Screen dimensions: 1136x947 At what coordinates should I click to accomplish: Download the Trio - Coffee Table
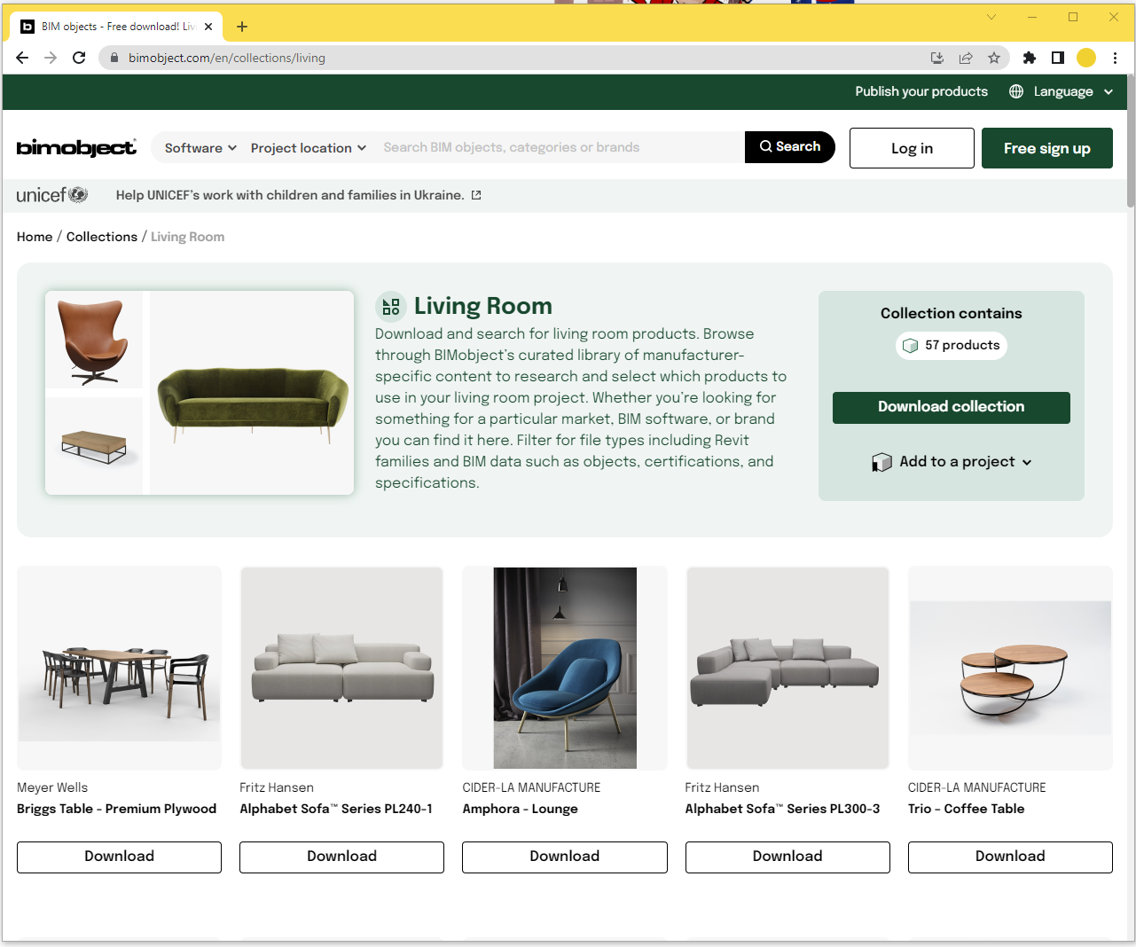[x=1009, y=857]
